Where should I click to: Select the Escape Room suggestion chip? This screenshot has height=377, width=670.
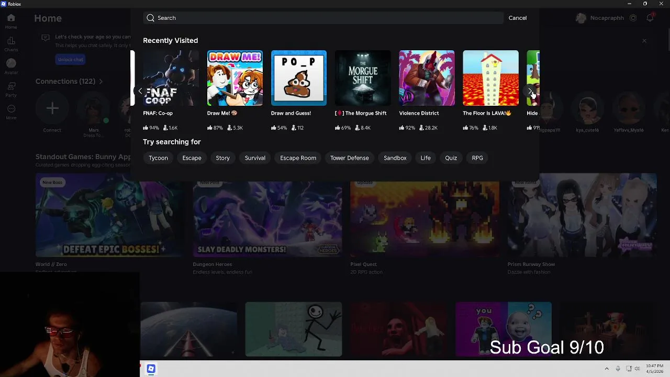tap(298, 158)
